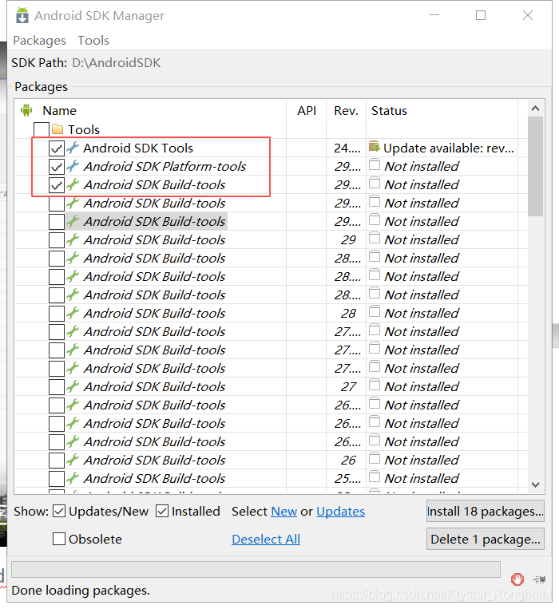559x609 pixels.
Task: Click the scroll up arrow of package list
Action: 535,109
